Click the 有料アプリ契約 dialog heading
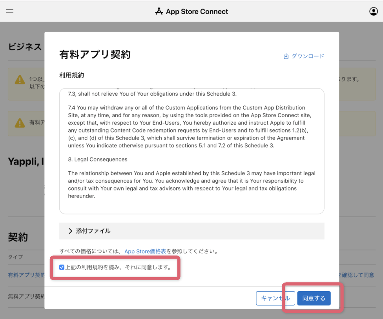 [x=95, y=54]
